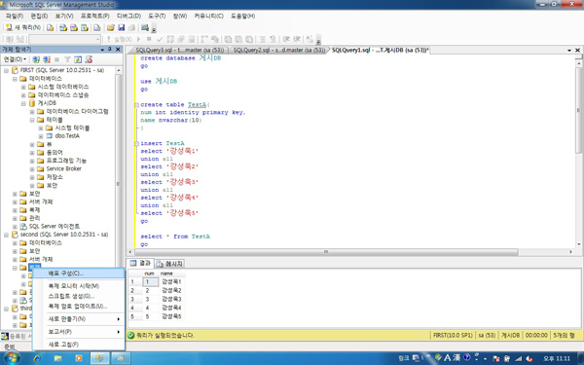The image size is (584, 365).
Task: Open the 커뮤니티(C) menu
Action: click(x=208, y=16)
